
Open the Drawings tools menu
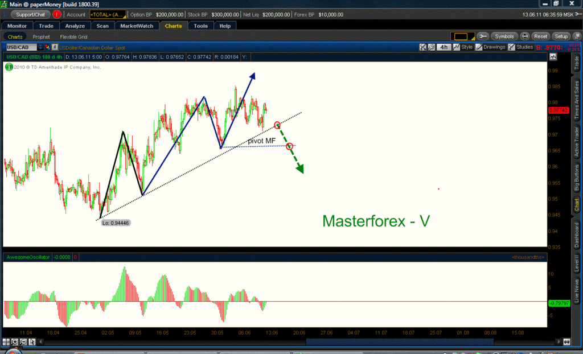[x=490, y=47]
